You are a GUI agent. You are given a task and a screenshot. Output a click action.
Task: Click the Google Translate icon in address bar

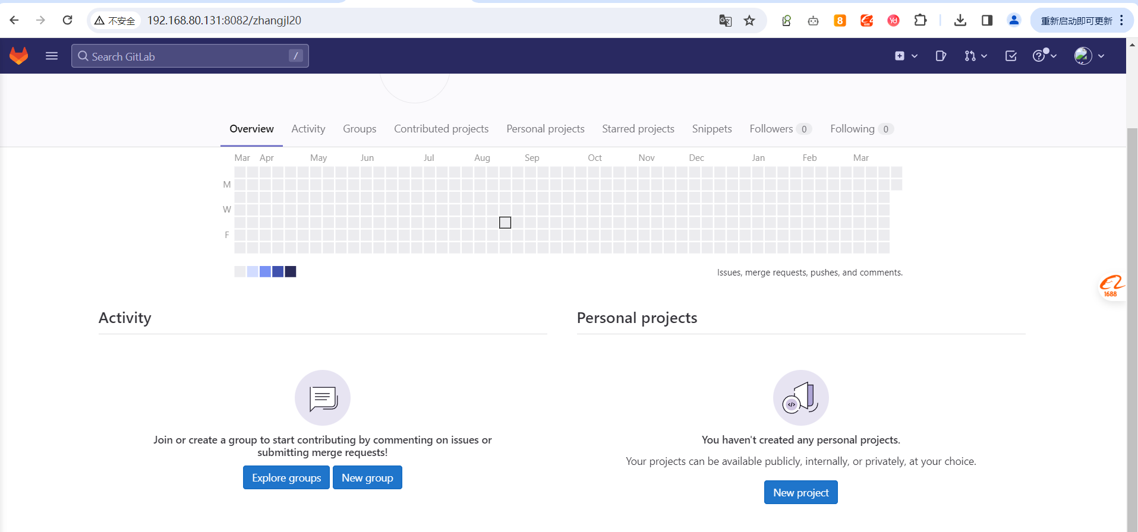(725, 21)
